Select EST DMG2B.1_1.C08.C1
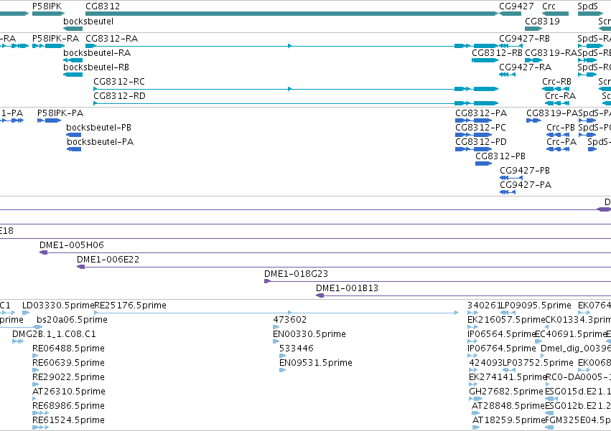This screenshot has height=431, width=611. tap(18, 341)
